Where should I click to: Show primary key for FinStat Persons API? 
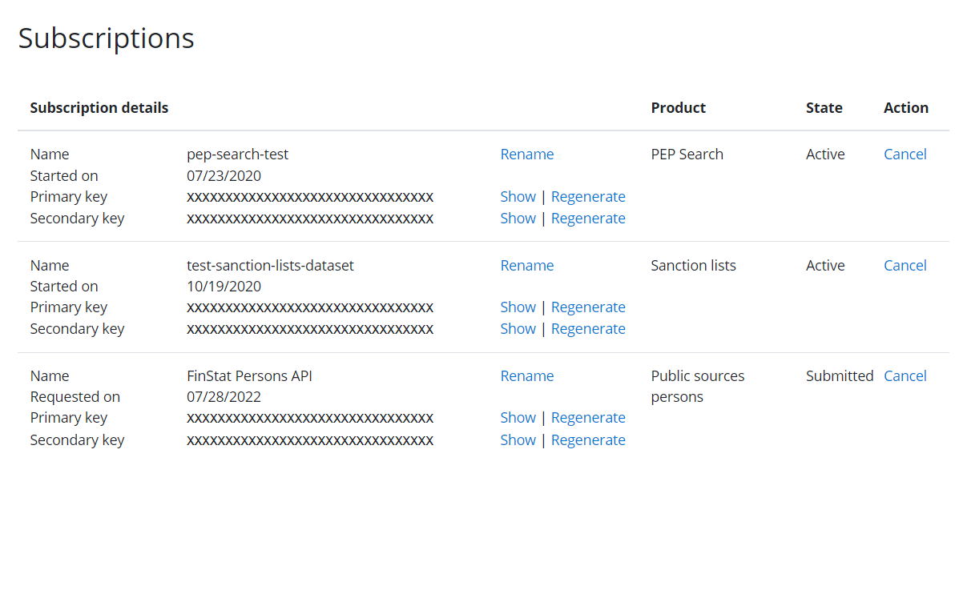click(518, 418)
